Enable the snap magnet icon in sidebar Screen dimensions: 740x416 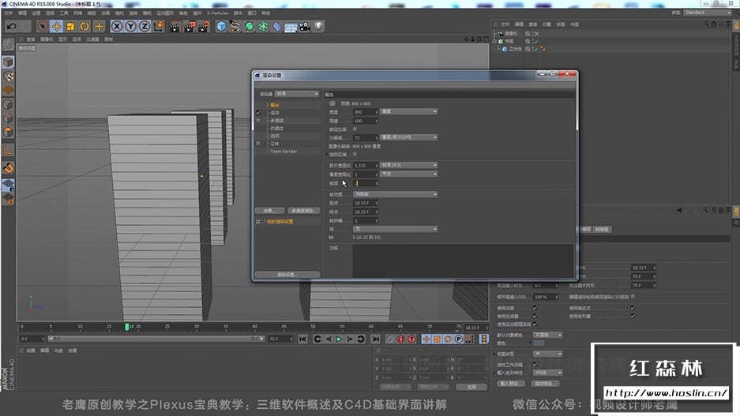[x=8, y=168]
